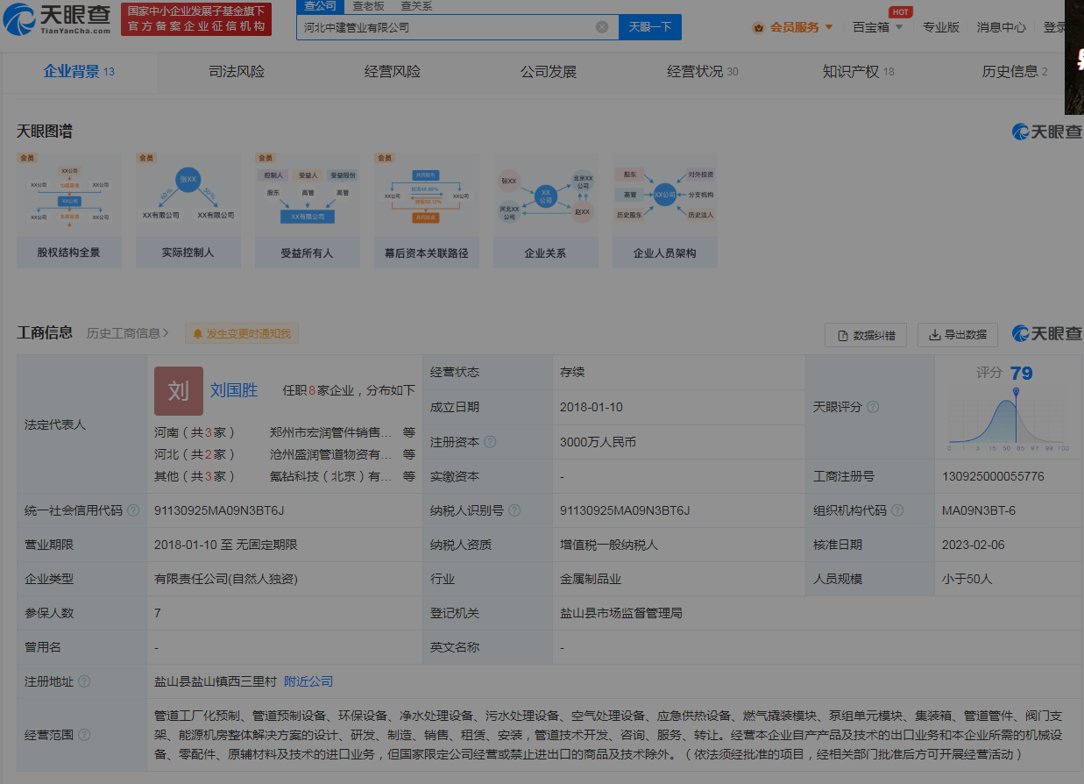The width and height of the screenshot is (1084, 784).
Task: Open help icon beside 组织机构代码
Action: [897, 510]
